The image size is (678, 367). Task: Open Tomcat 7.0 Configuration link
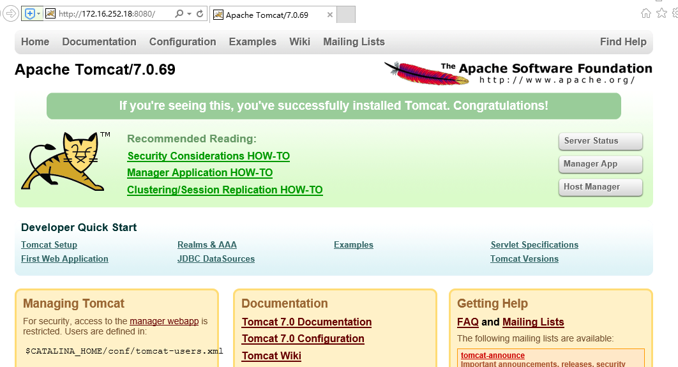pos(303,339)
